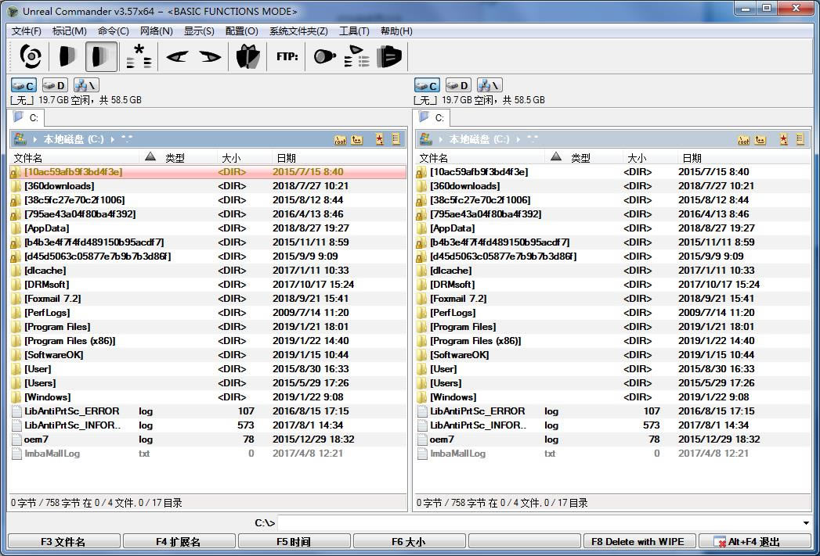Select [360downloads] folder in left panel
This screenshot has height=556, width=820.
click(x=208, y=186)
